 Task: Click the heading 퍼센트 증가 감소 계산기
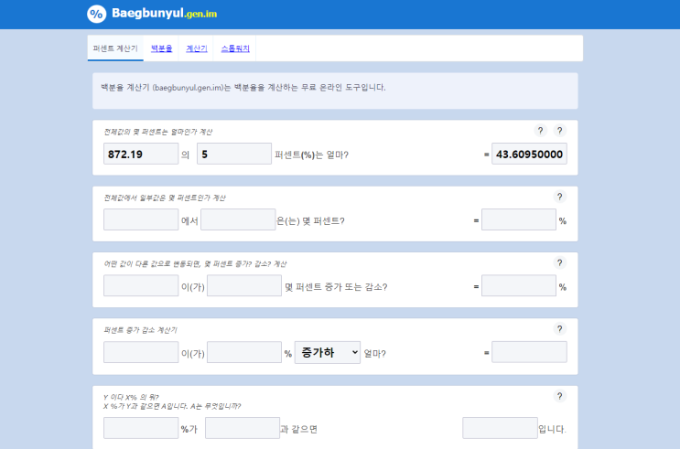click(x=140, y=330)
